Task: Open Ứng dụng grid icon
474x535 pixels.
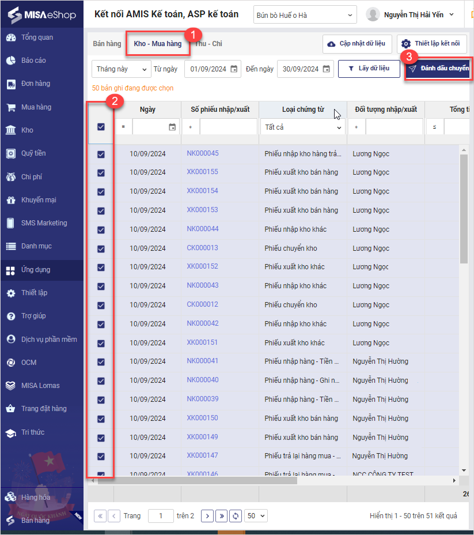Action: 11,270
